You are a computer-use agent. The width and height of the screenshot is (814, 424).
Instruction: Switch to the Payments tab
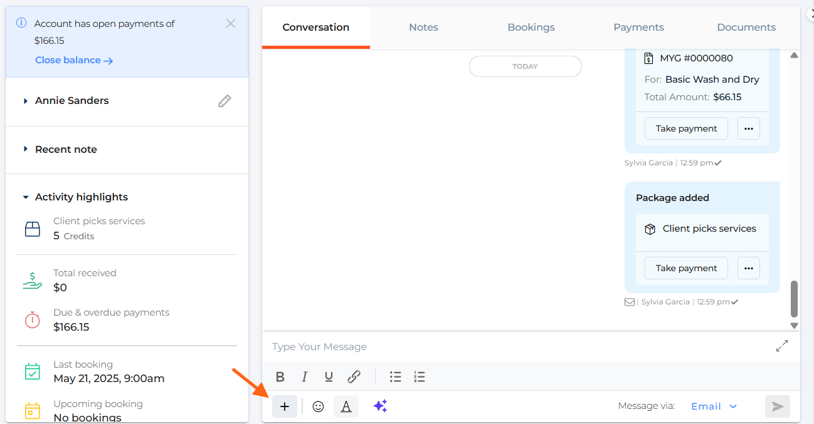point(638,28)
